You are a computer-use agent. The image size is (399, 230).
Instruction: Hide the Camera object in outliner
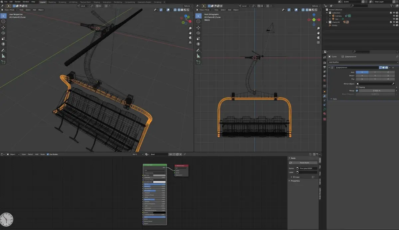click(x=394, y=16)
